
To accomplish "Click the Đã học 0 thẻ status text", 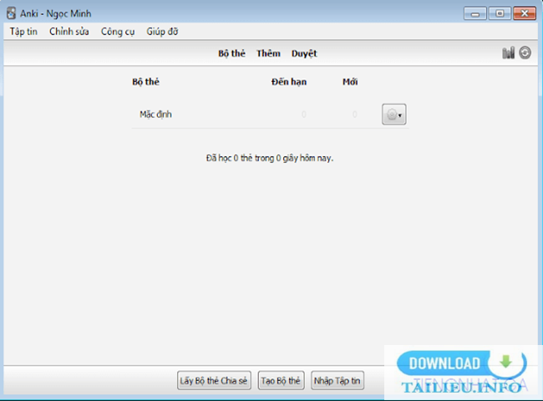I will click(270, 158).
